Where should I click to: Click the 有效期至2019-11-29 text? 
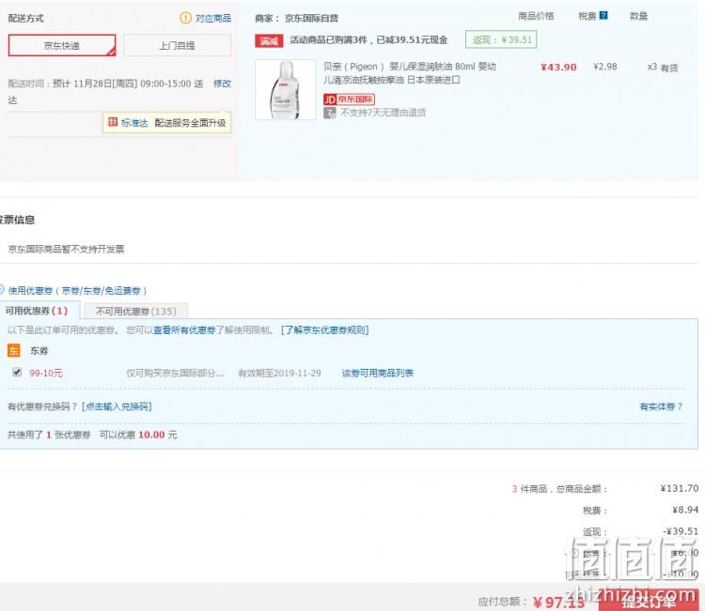[279, 373]
